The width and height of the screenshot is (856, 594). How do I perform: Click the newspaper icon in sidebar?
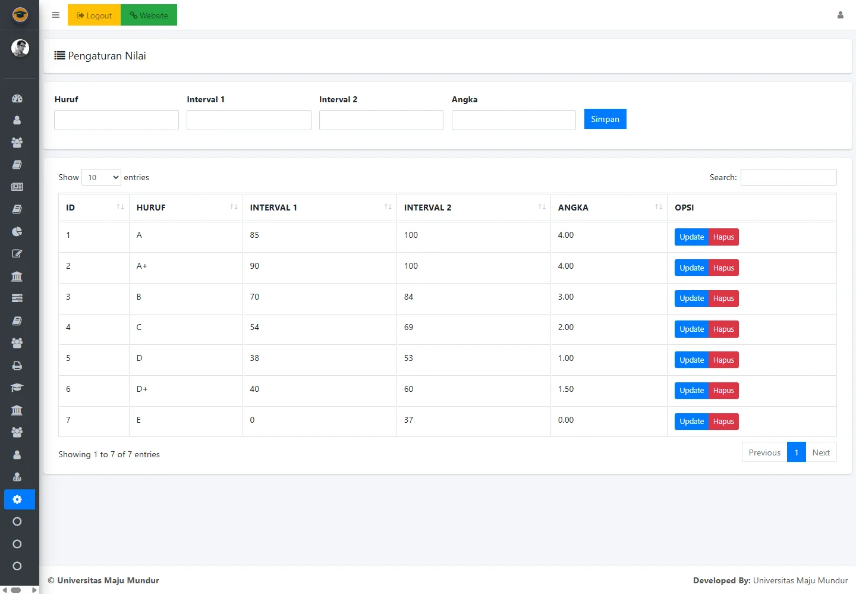[17, 187]
